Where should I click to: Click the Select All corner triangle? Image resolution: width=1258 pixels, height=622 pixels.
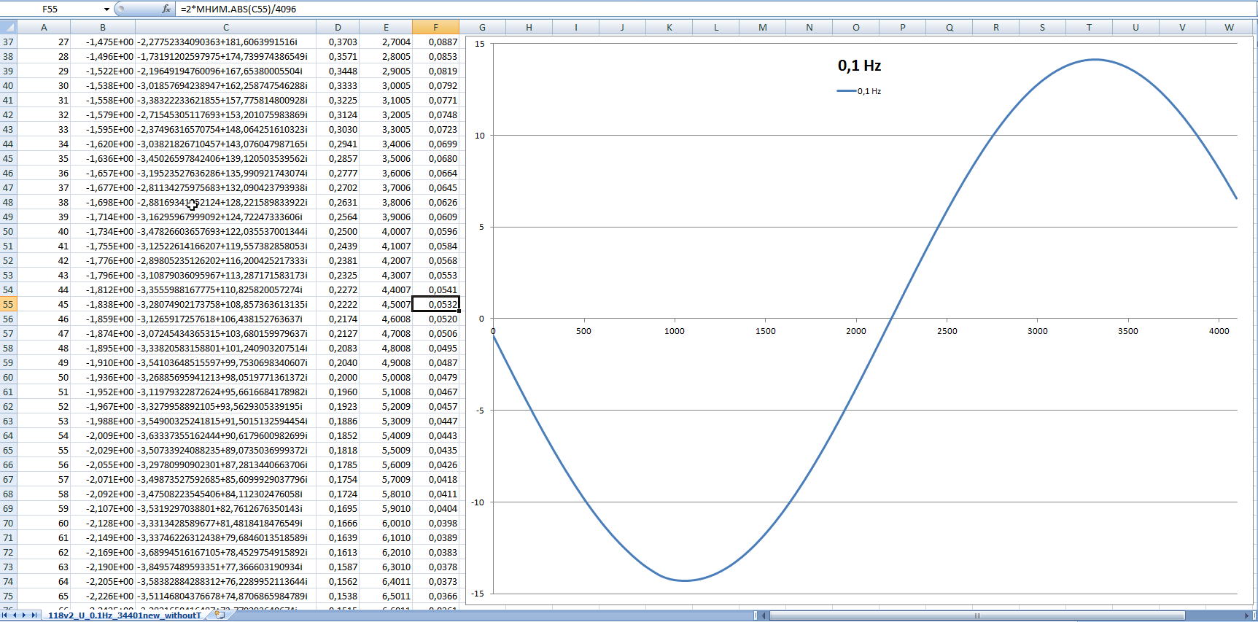8,27
